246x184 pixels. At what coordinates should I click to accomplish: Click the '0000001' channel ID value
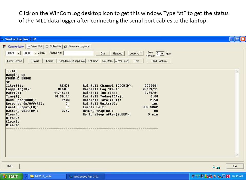[151, 86]
